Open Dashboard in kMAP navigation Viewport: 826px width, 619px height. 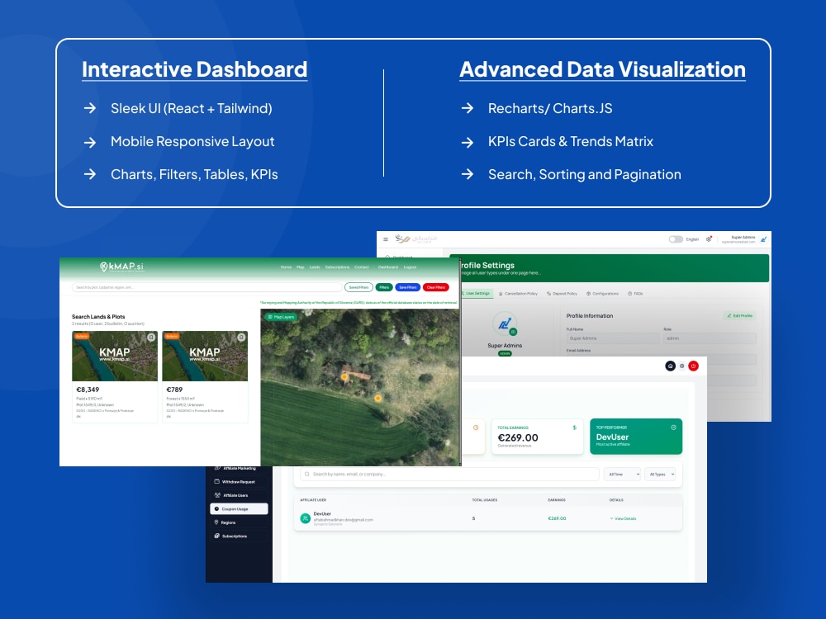[388, 267]
